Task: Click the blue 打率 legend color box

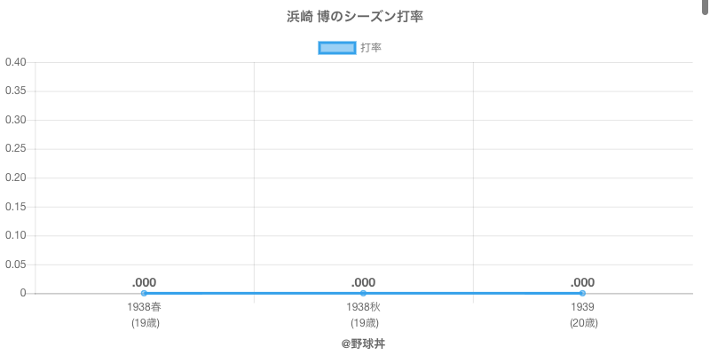Action: (336, 48)
